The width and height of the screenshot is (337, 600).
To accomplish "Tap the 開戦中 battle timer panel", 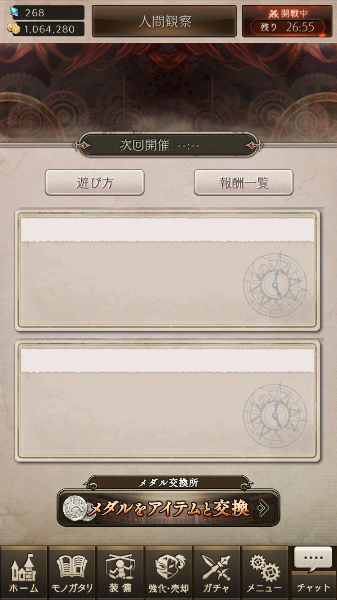I will coord(287,21).
